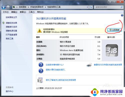Open 提高计算机性能的提示 link

point(55,70)
